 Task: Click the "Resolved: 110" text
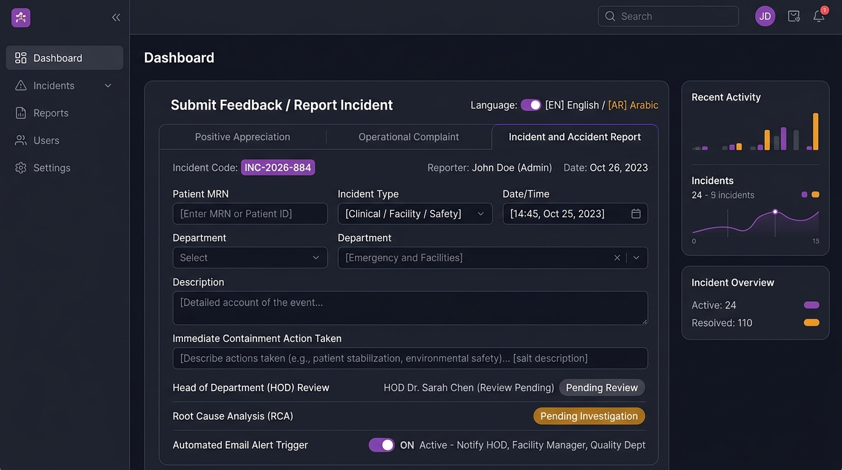[x=722, y=323]
